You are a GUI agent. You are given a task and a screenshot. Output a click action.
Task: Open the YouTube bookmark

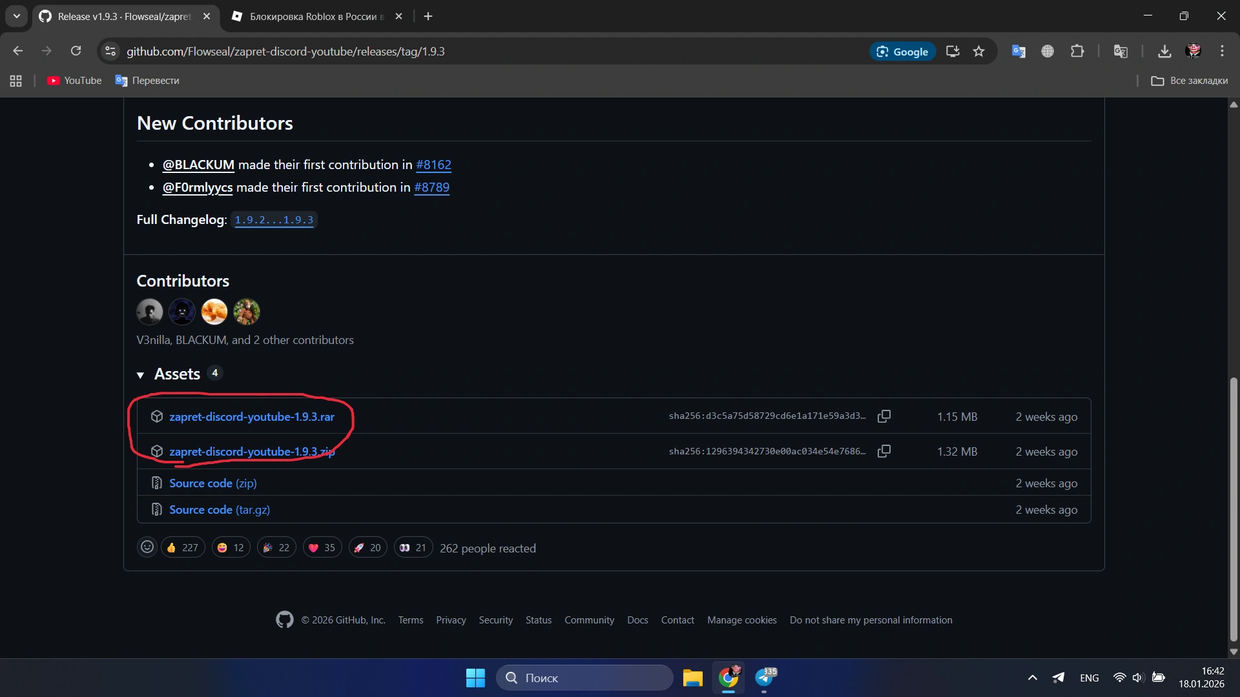pos(75,81)
